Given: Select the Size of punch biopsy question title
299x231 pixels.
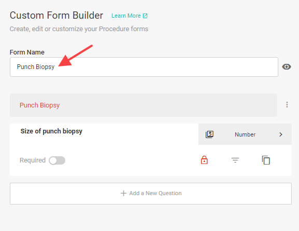Looking at the screenshot, I should [x=51, y=131].
